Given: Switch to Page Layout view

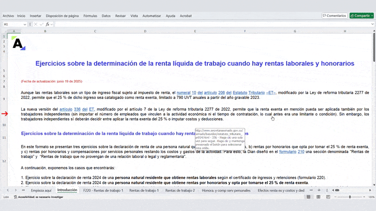Looking at the screenshot, I should tap(318, 197).
